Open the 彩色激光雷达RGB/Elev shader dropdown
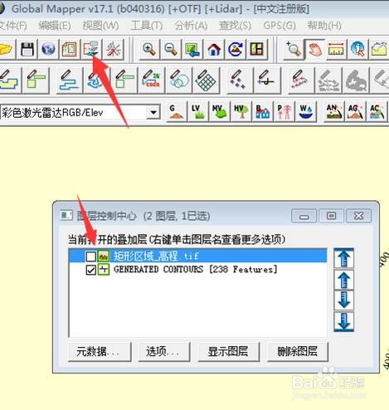The image size is (389, 410). tap(153, 113)
